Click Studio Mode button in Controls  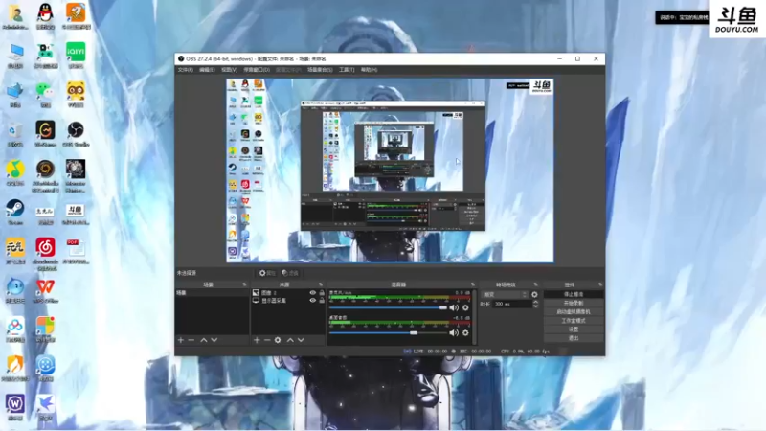pos(574,321)
